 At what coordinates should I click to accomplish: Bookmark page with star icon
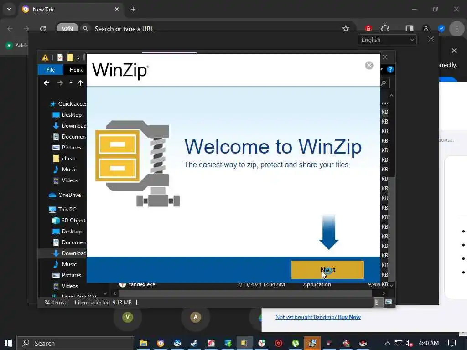pyautogui.click(x=346, y=28)
